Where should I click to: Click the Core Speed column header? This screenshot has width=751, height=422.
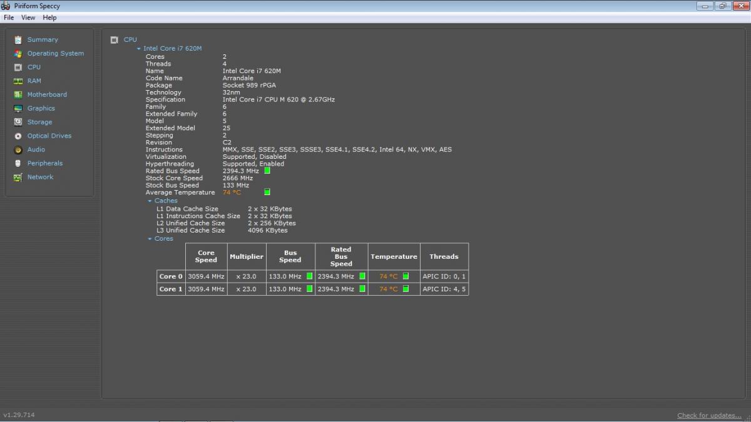click(x=206, y=256)
